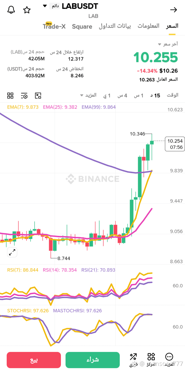This screenshot has width=185, height=370.
Task: Select the السعر tab
Action: [172, 26]
